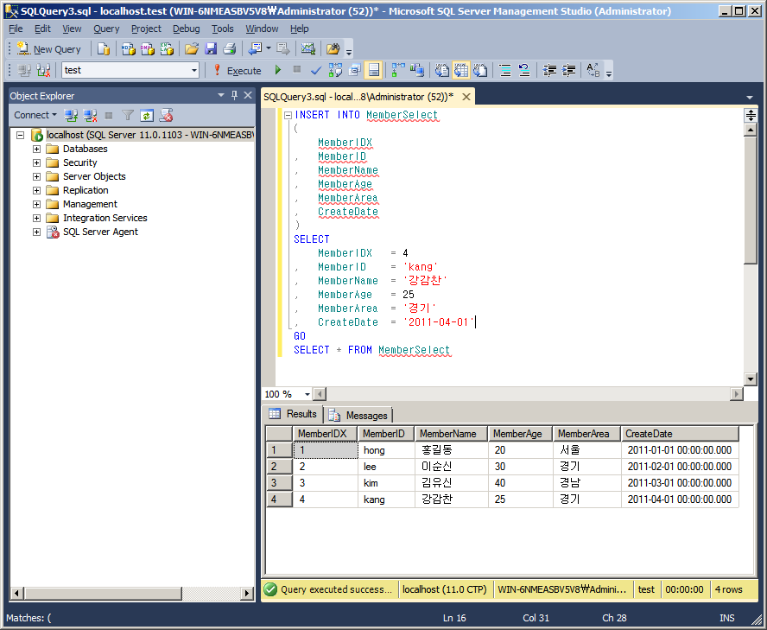
Task: Switch to the Messages tab
Action: click(359, 415)
